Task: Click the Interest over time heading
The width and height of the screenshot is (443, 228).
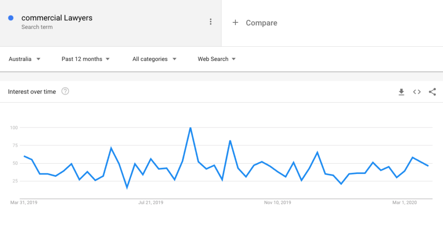Action: tap(32, 92)
